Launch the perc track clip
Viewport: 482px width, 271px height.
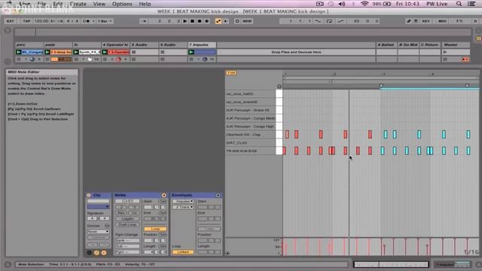point(18,52)
